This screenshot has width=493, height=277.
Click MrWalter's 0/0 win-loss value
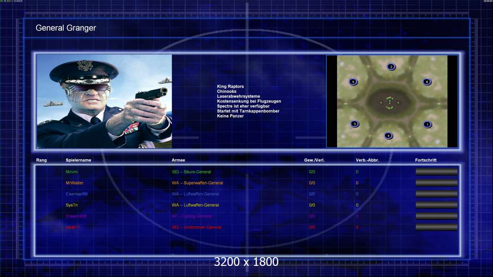[x=312, y=183]
